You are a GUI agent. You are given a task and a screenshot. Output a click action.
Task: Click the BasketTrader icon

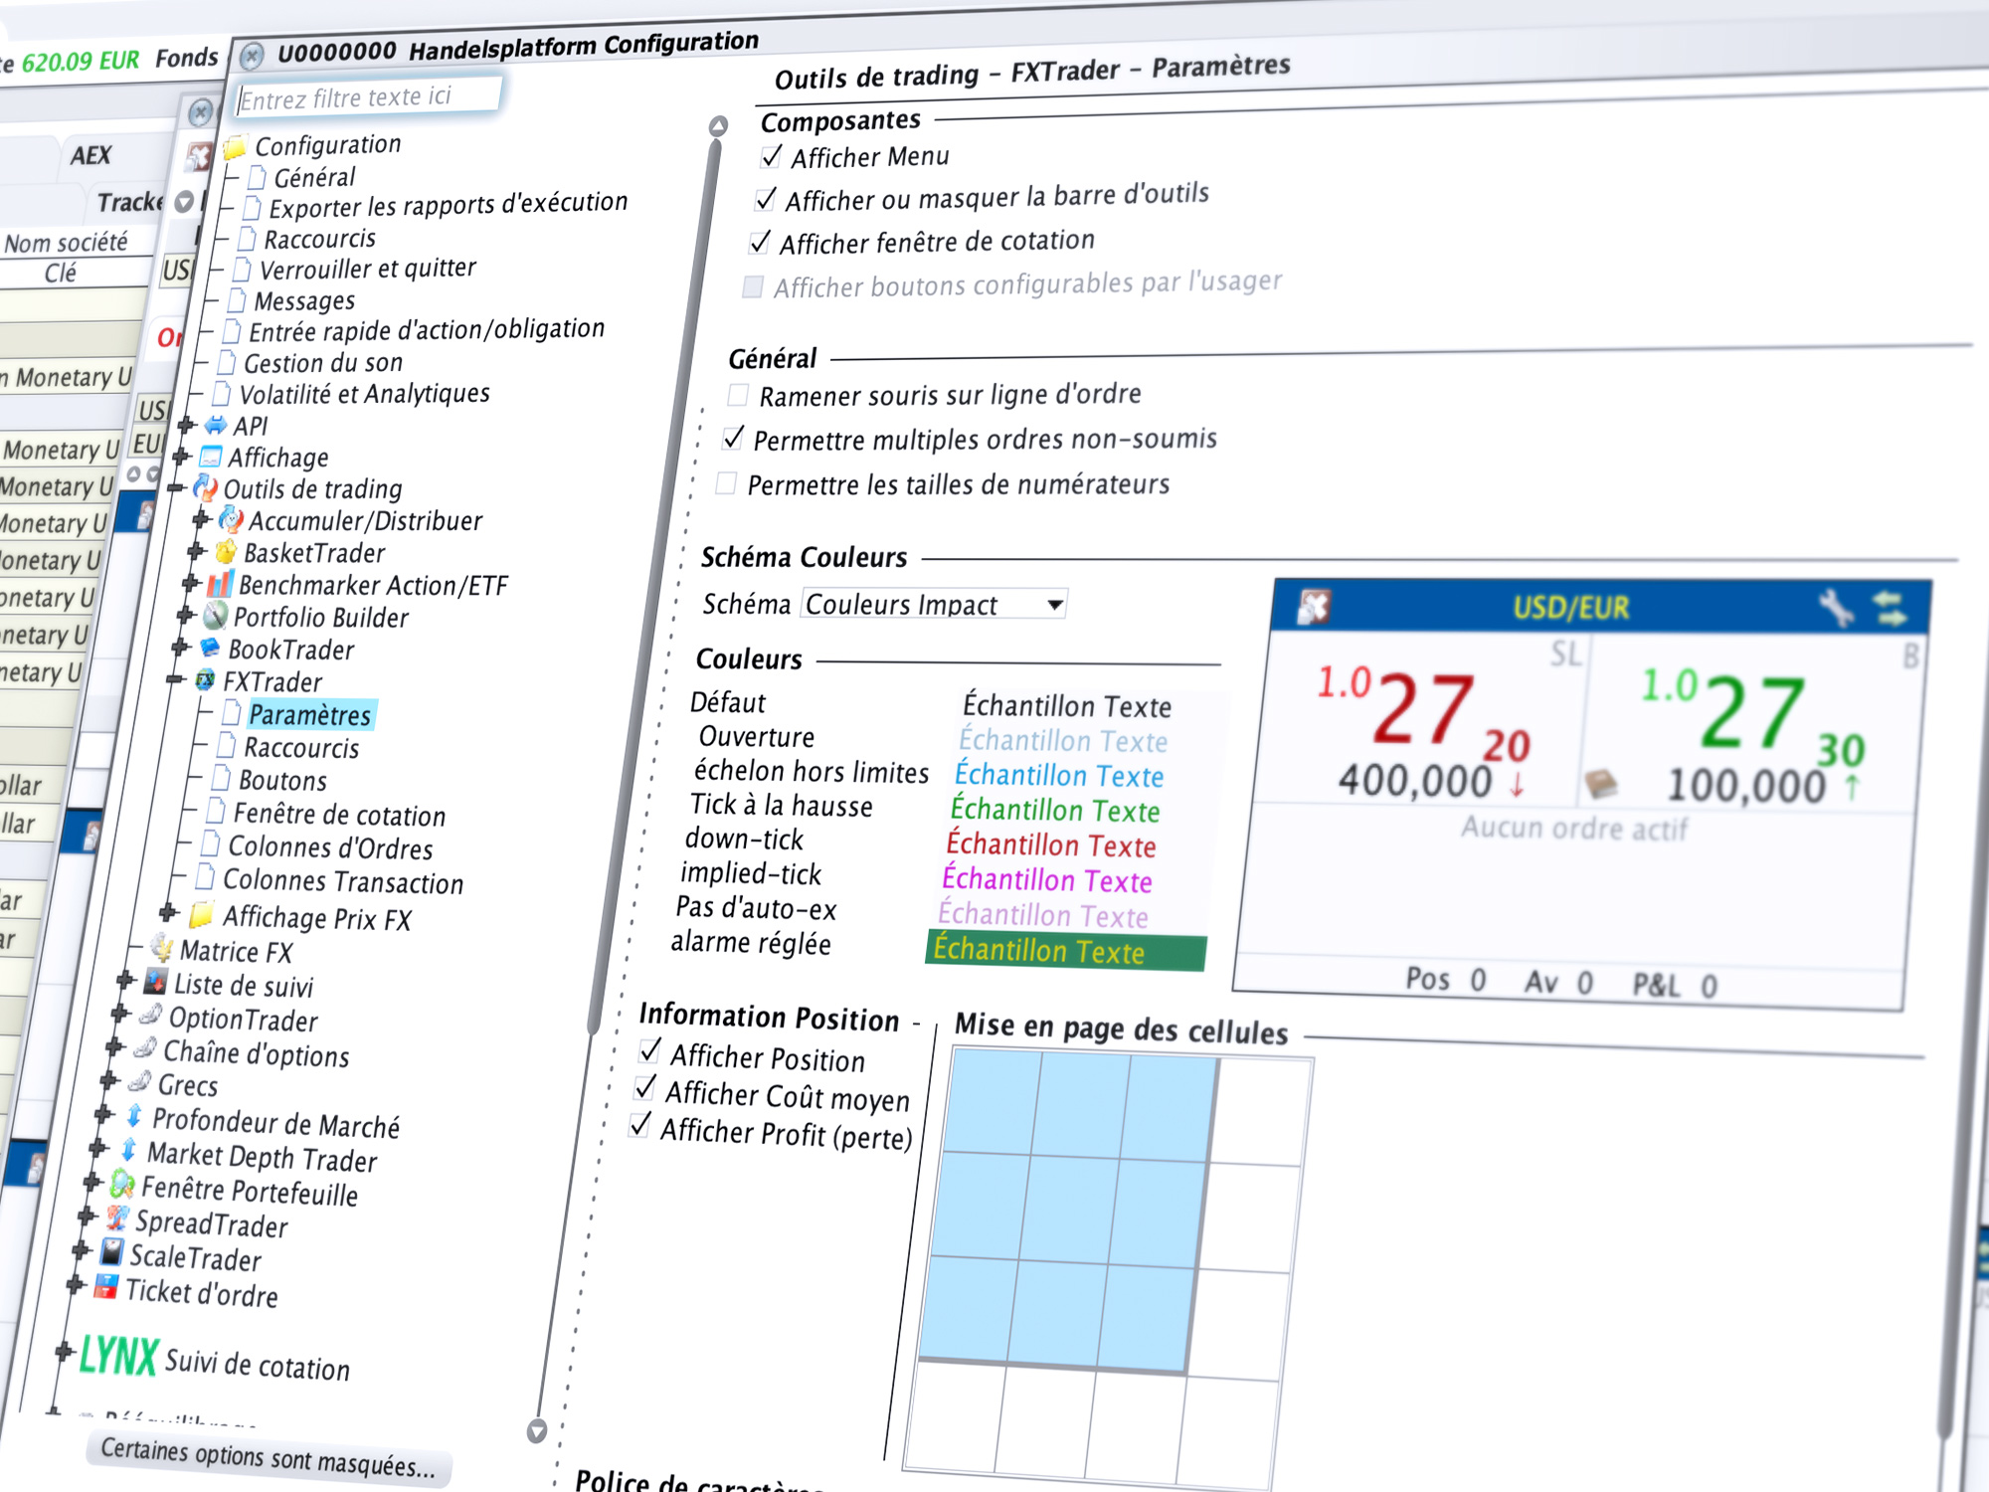click(226, 551)
